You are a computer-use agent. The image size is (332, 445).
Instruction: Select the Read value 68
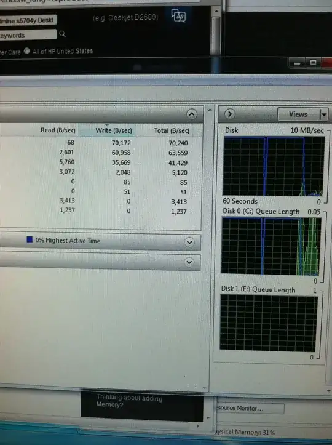click(71, 142)
